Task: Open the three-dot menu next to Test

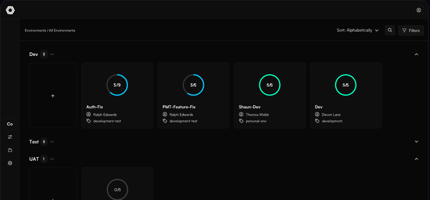Action: pos(52,142)
